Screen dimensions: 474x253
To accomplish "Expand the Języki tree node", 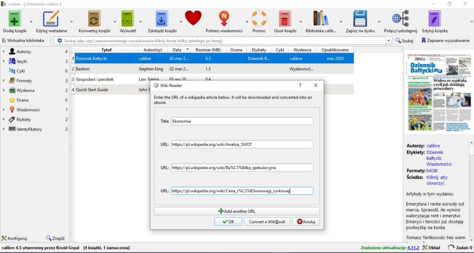I will [4, 62].
